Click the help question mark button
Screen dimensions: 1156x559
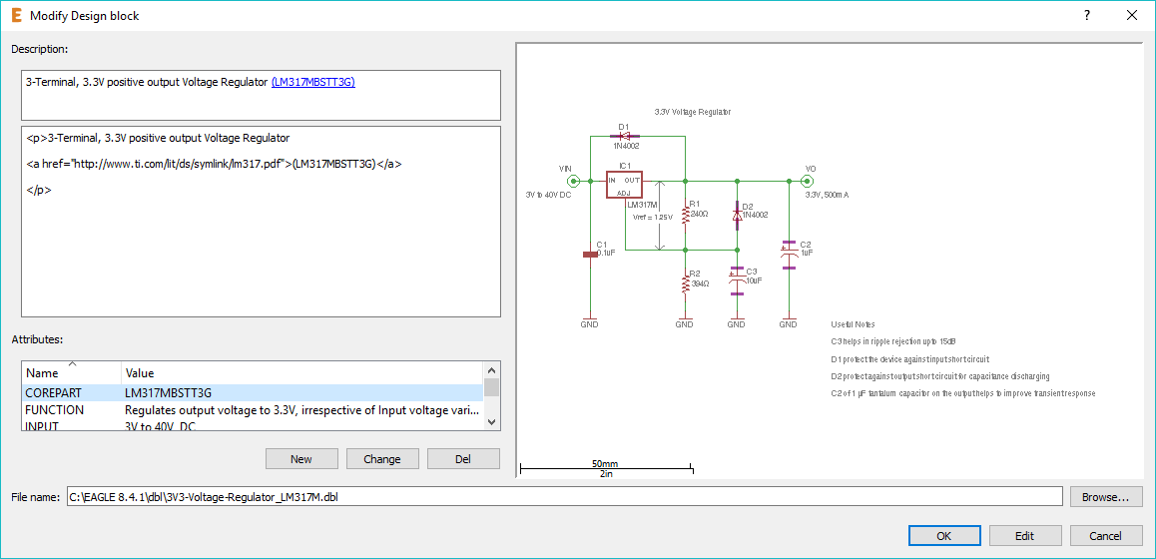1087,16
